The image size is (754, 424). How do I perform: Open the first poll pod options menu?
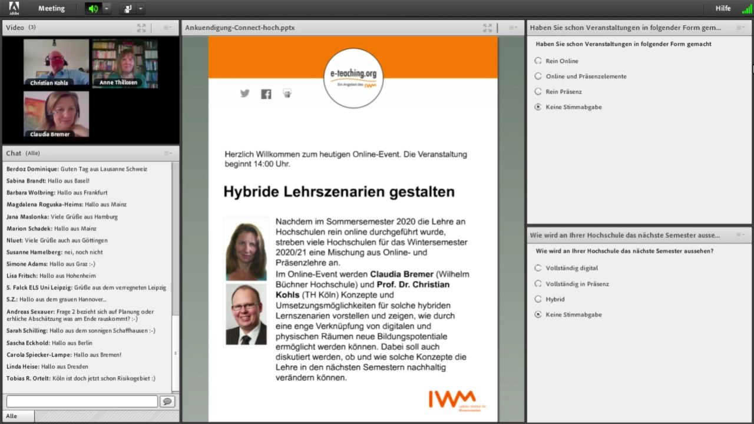tap(740, 27)
